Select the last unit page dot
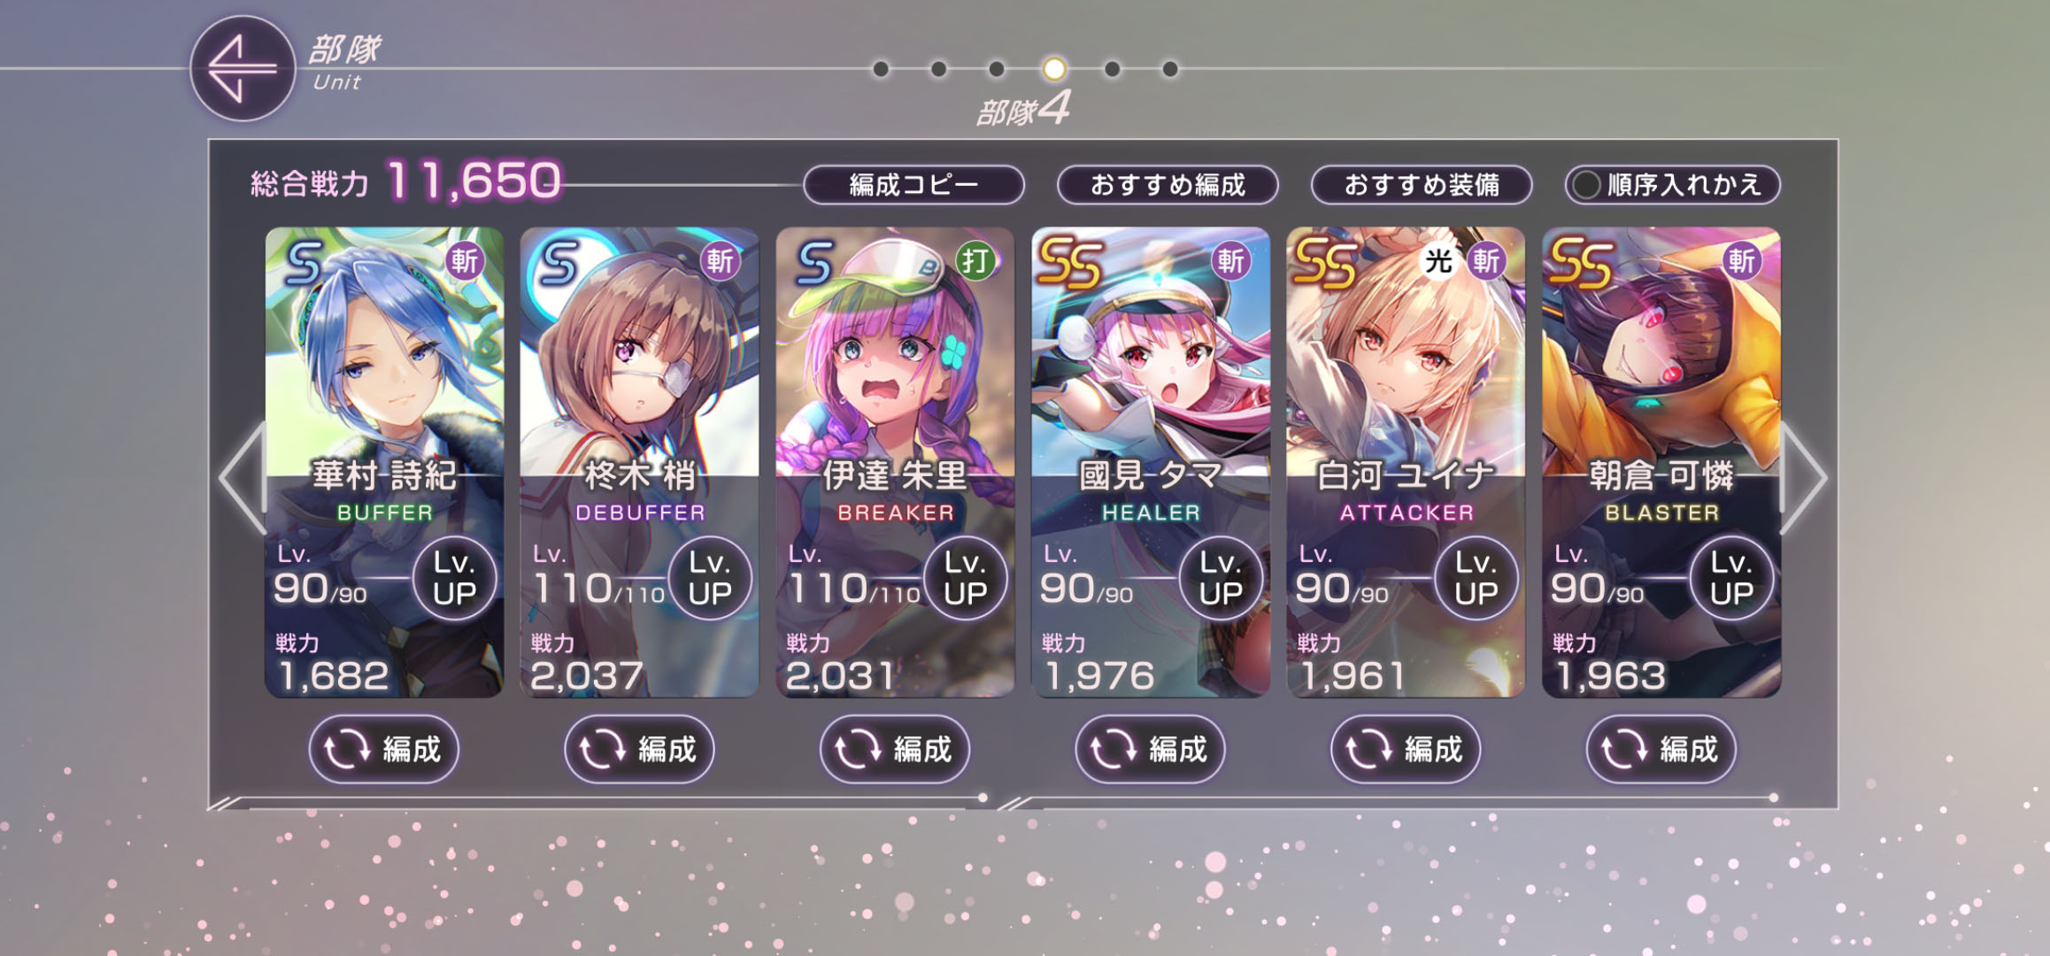 [1170, 69]
